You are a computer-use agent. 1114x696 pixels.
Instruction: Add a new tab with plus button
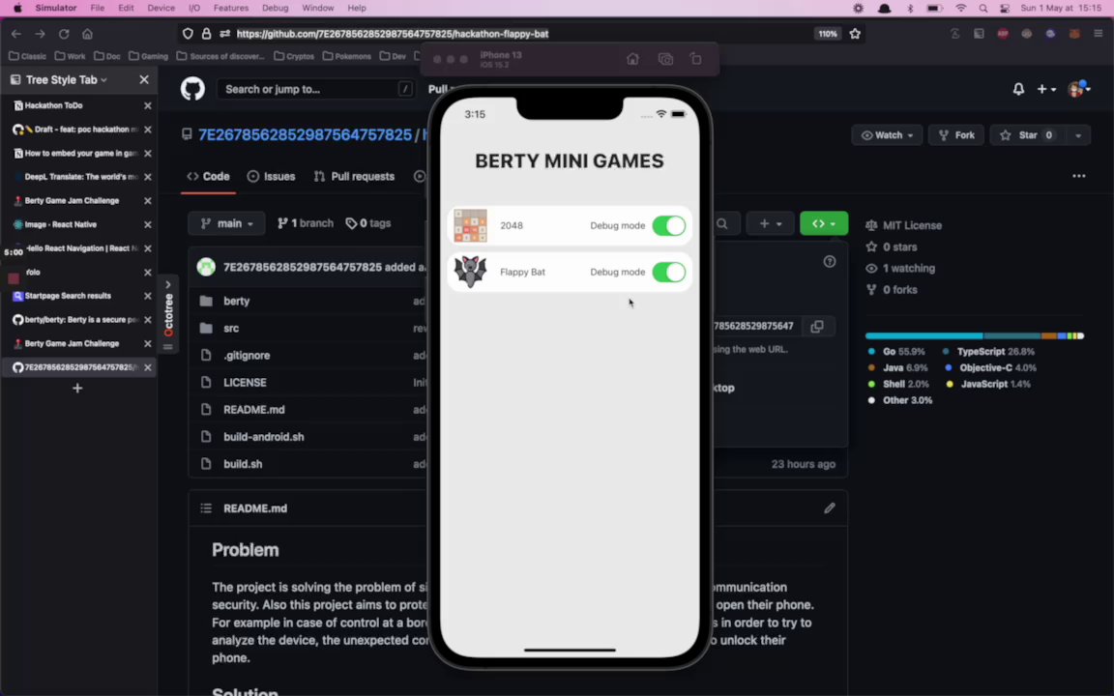[x=77, y=388]
